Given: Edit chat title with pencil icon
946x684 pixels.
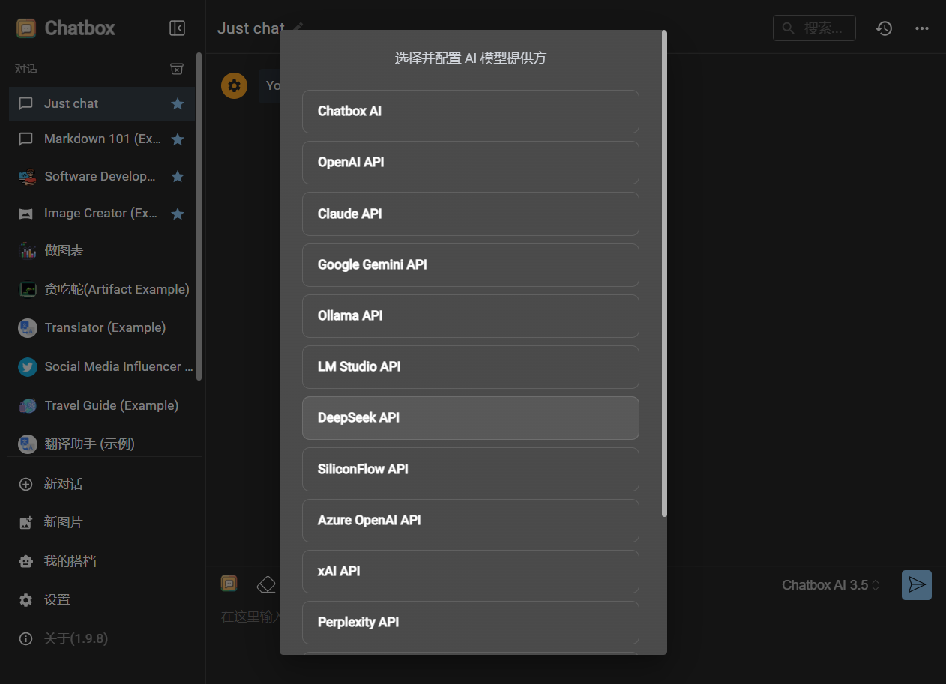Looking at the screenshot, I should [298, 27].
